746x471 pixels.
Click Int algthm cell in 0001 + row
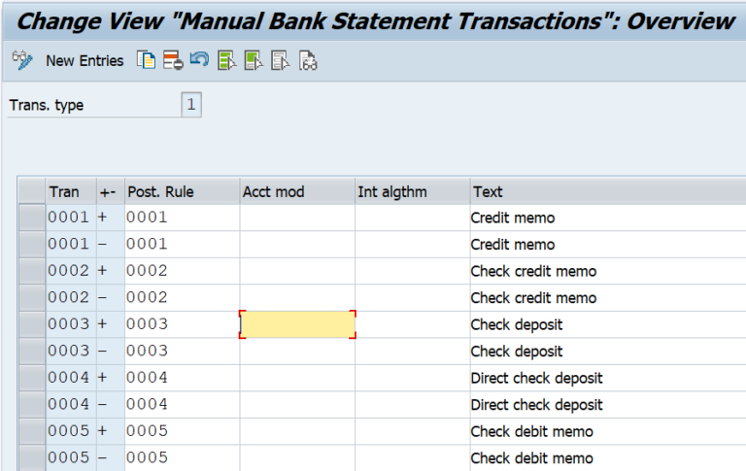[413, 218]
